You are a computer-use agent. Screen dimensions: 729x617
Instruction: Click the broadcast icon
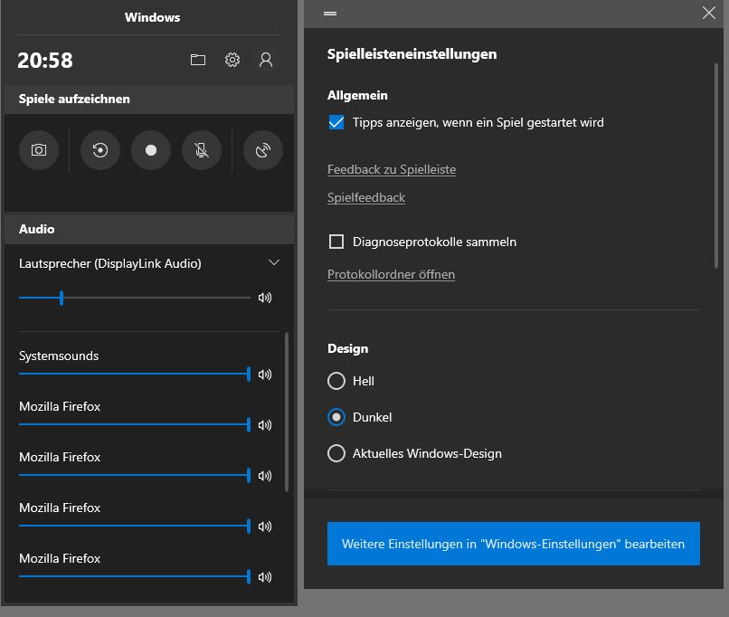point(263,150)
